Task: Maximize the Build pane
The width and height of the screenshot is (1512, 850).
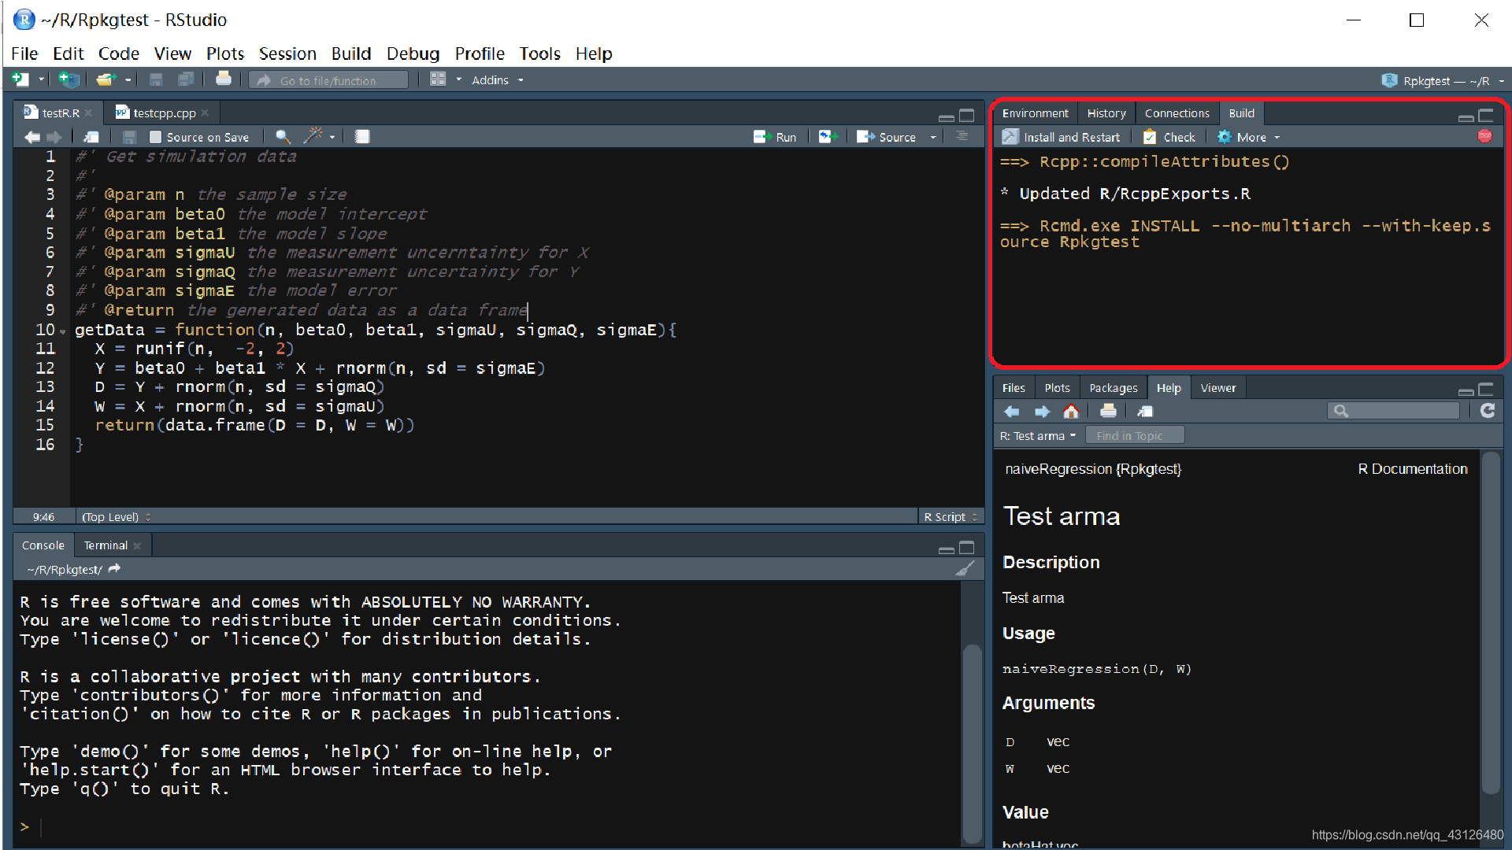Action: (x=1486, y=115)
